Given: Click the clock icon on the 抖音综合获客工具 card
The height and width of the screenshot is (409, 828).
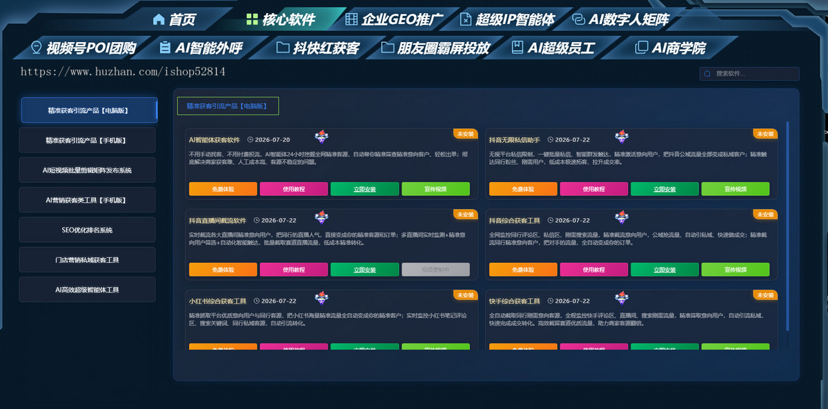Looking at the screenshot, I should pyautogui.click(x=550, y=221).
